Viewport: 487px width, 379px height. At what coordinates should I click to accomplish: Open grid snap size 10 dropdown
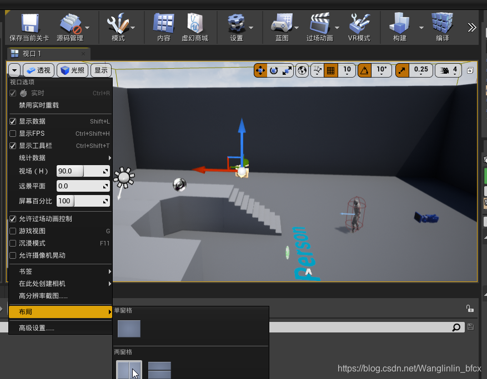(x=347, y=71)
